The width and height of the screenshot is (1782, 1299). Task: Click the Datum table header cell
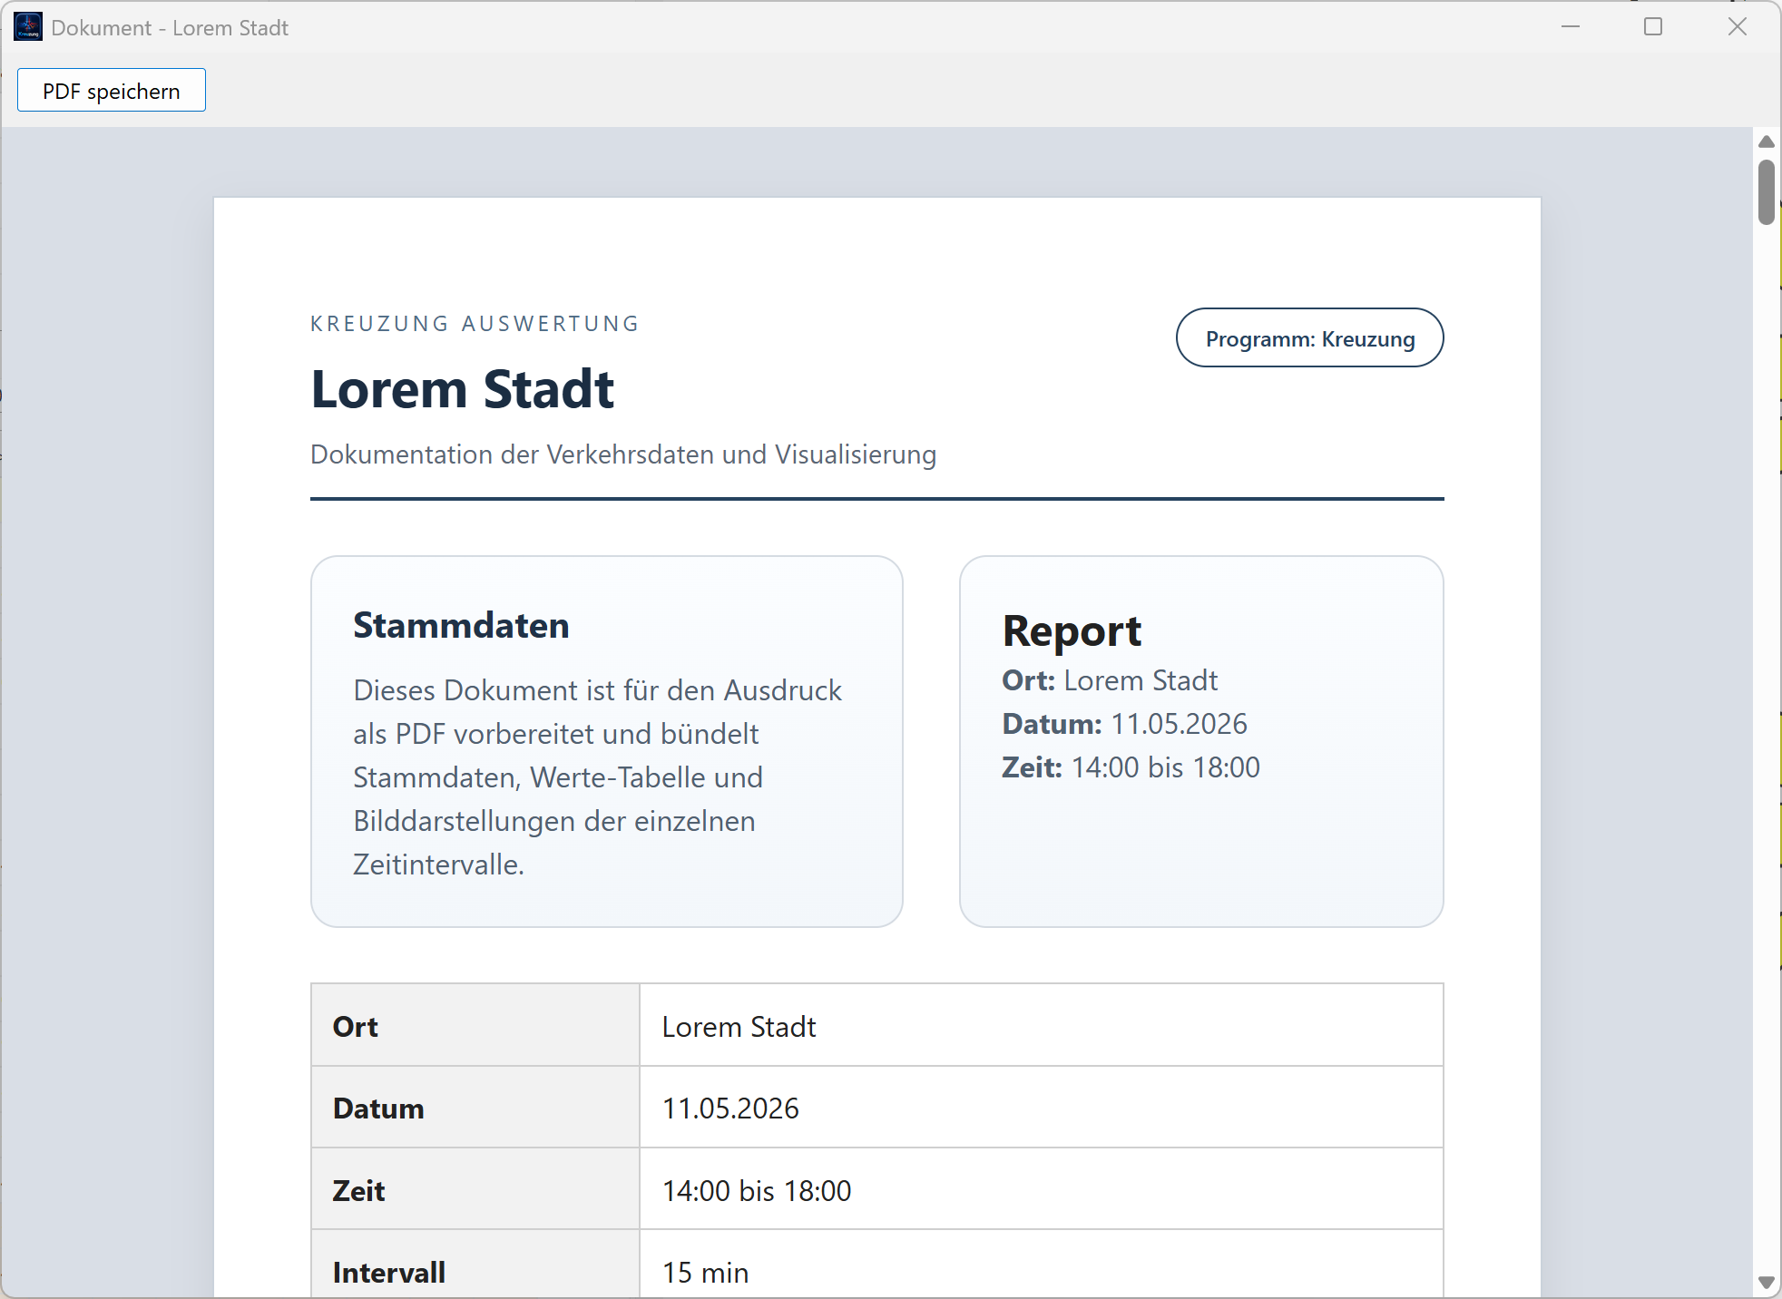pos(475,1108)
